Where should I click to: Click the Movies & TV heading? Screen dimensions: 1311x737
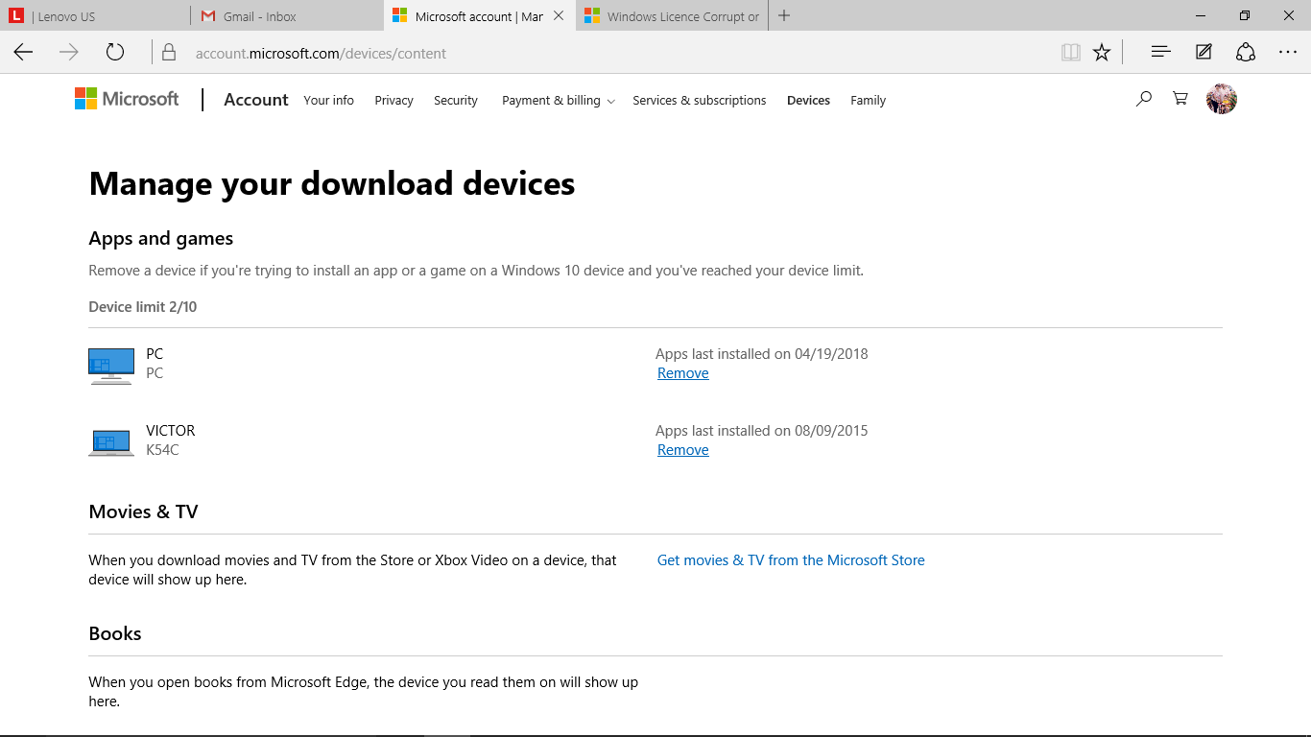[144, 511]
